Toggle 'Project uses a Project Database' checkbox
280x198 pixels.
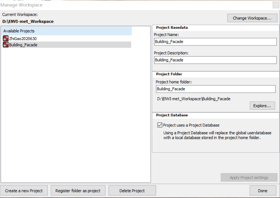coord(160,125)
